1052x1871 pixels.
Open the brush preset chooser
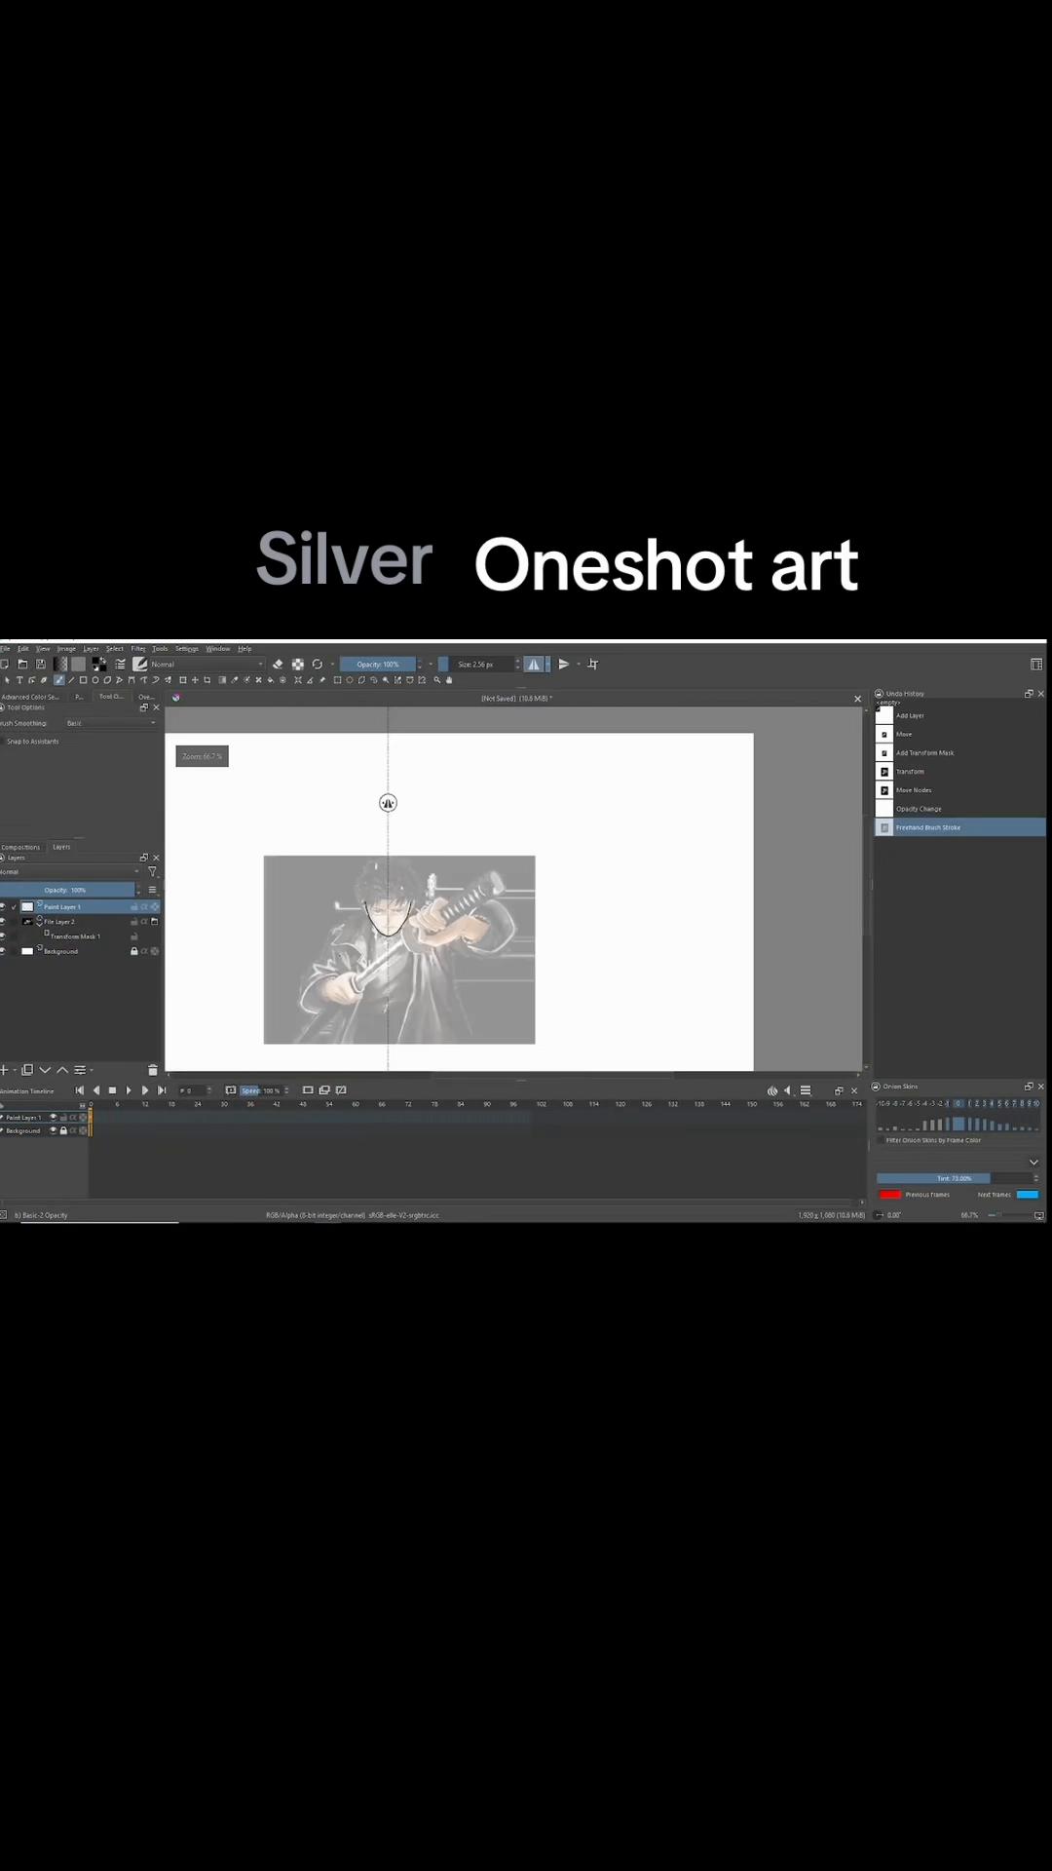tap(139, 664)
